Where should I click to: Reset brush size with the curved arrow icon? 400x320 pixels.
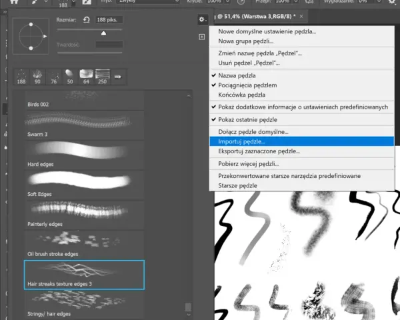pos(87,19)
